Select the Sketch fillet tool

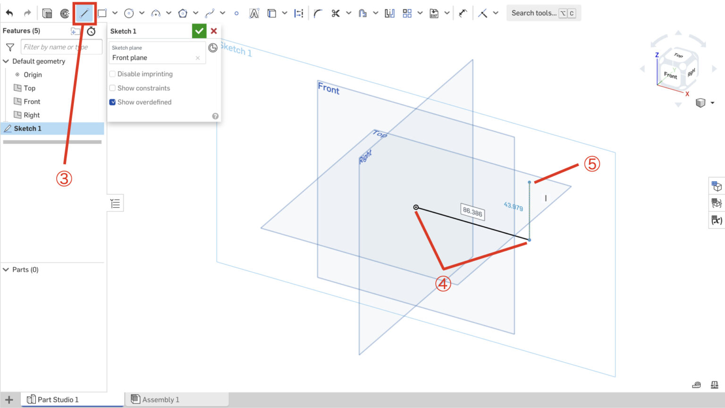pyautogui.click(x=316, y=13)
